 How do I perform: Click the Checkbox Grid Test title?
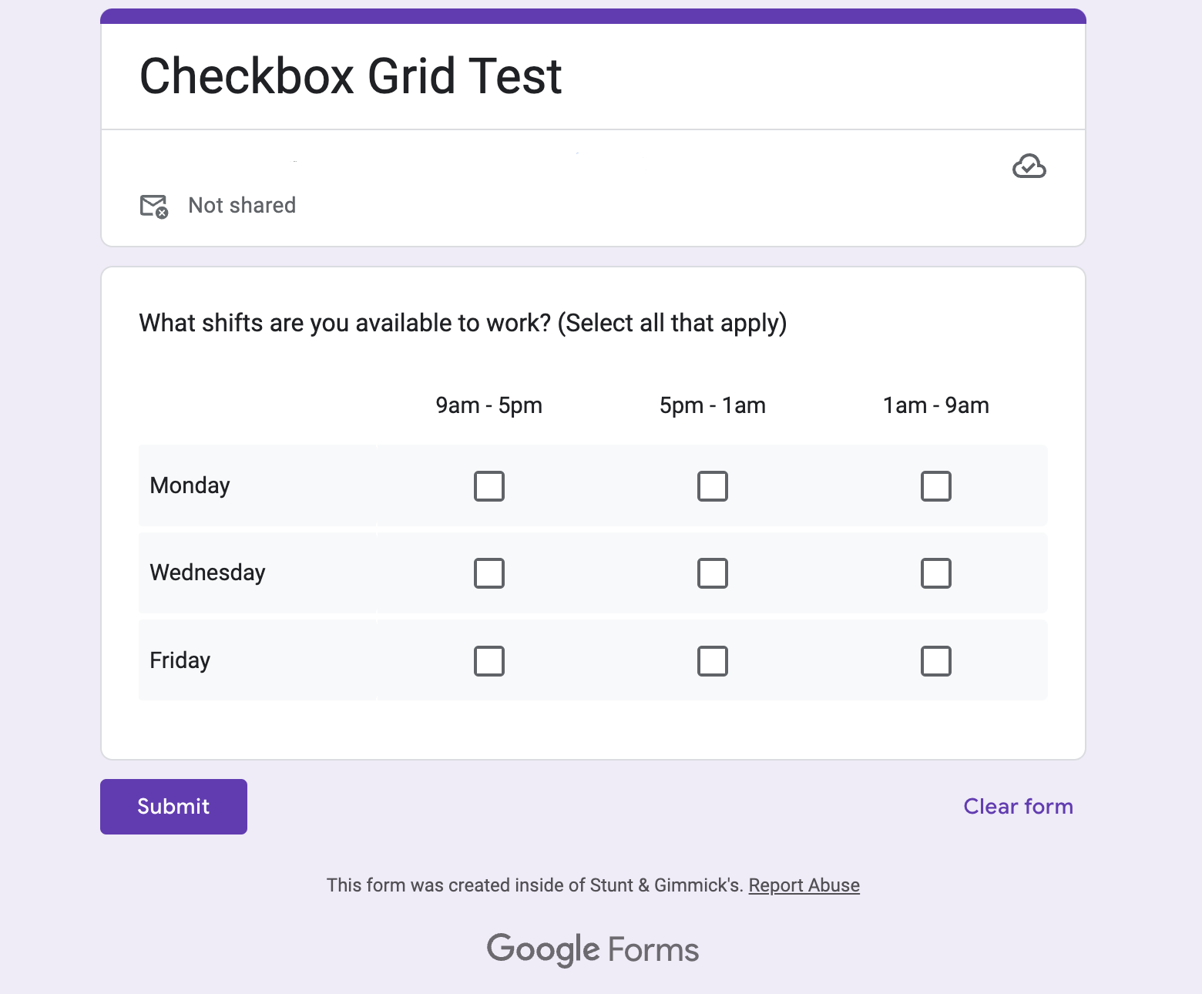(x=351, y=76)
